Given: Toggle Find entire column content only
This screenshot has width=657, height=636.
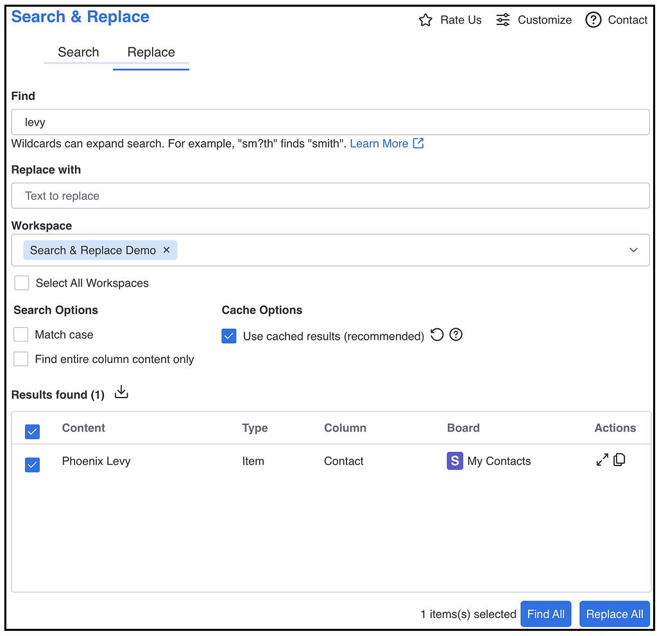Looking at the screenshot, I should click(x=21, y=359).
